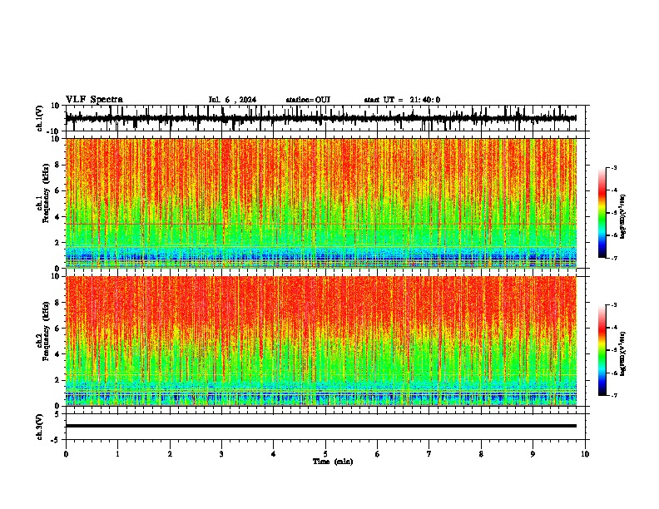The width and height of the screenshot is (659, 509).
Task: Click the time axis tick label "7"
Action: [429, 454]
